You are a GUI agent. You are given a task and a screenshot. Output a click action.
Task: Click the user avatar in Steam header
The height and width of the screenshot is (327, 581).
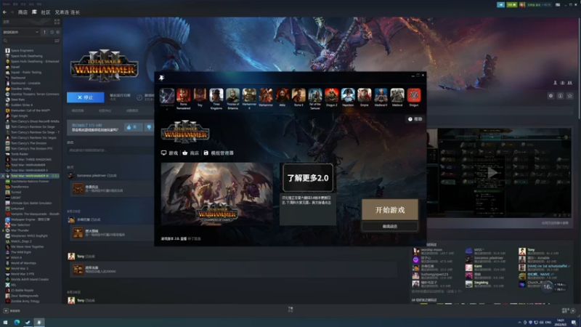coord(522,5)
